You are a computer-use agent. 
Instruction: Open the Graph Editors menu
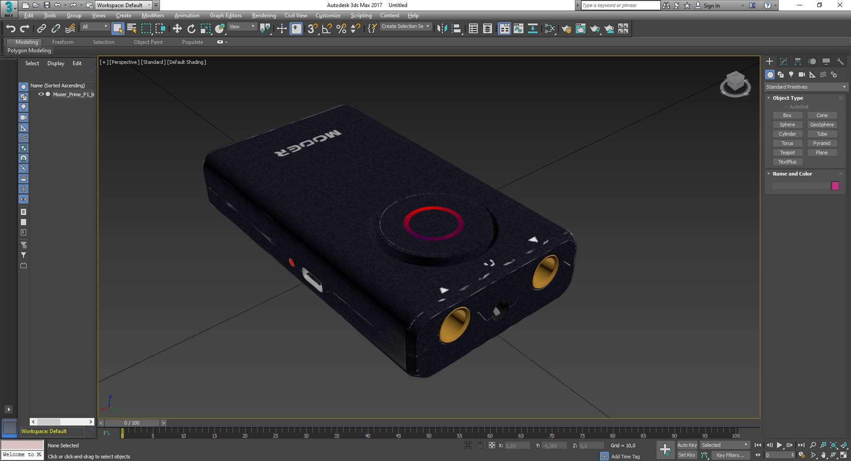tap(226, 16)
